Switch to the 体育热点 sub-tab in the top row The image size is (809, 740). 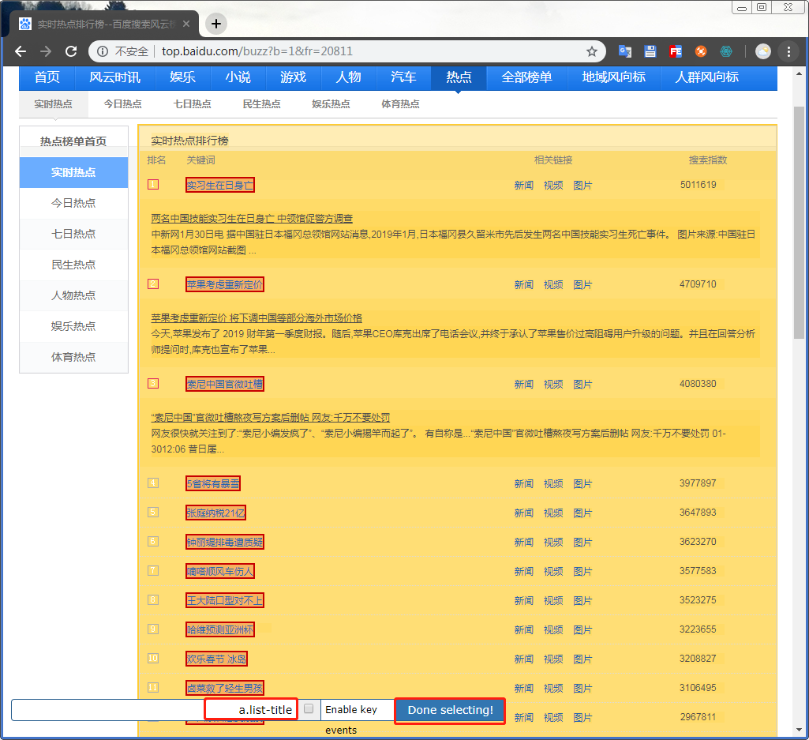point(400,103)
